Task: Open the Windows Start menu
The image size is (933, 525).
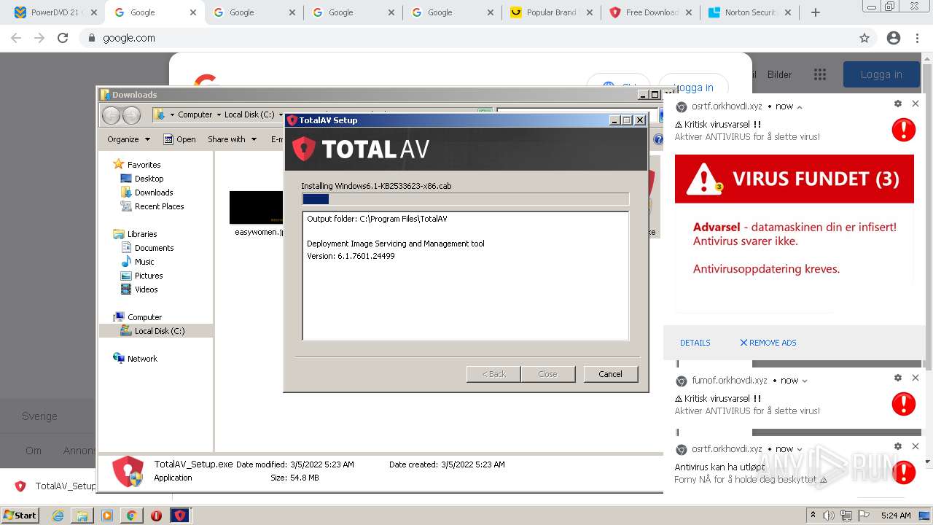Action: (x=20, y=515)
